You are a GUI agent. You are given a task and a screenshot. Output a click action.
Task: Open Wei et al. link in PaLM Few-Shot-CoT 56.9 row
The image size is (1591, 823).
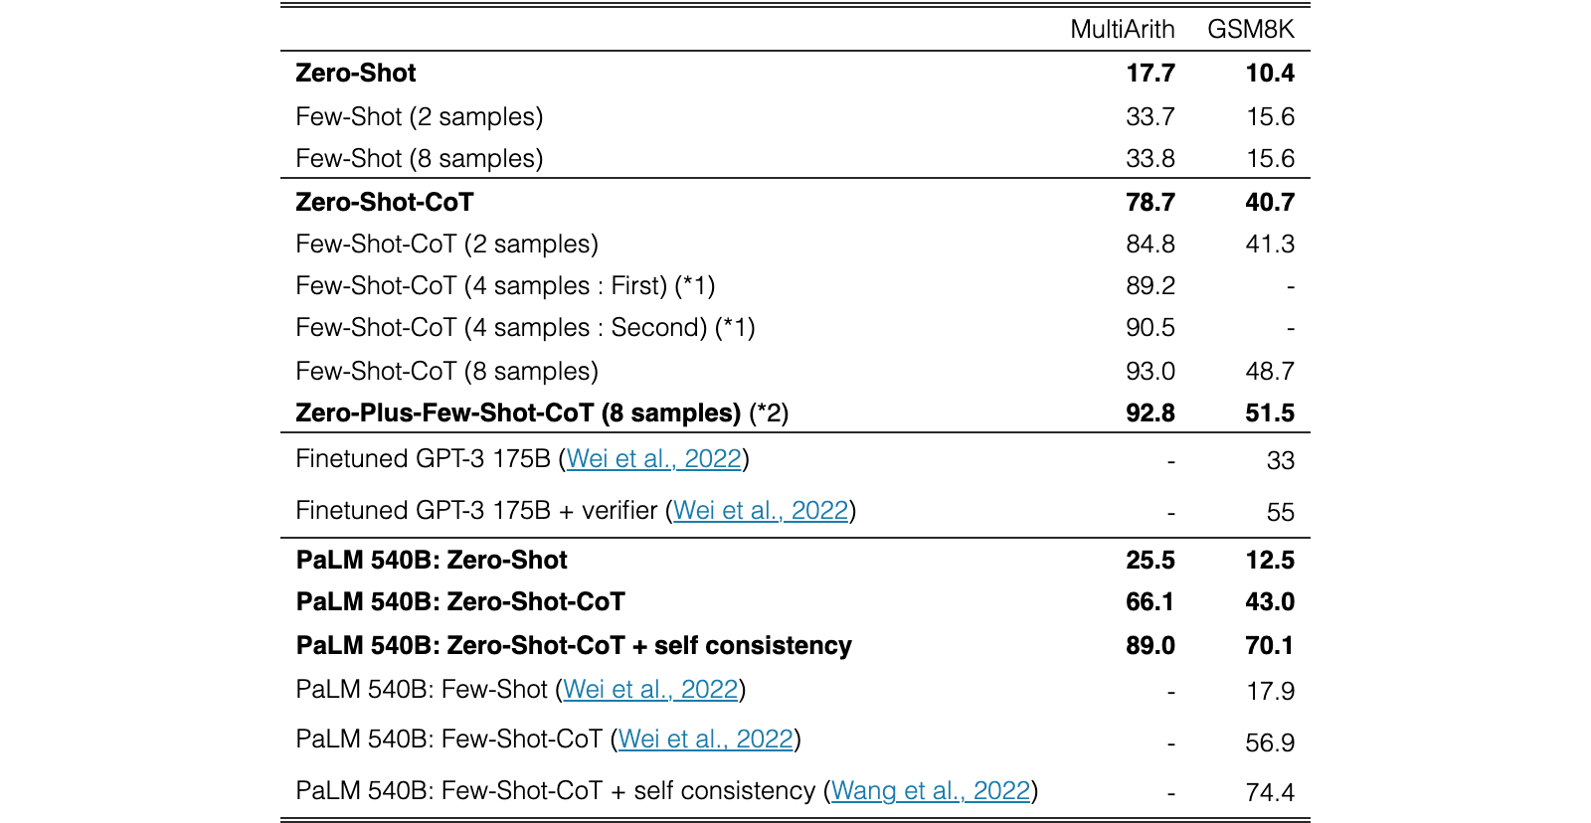click(x=706, y=740)
